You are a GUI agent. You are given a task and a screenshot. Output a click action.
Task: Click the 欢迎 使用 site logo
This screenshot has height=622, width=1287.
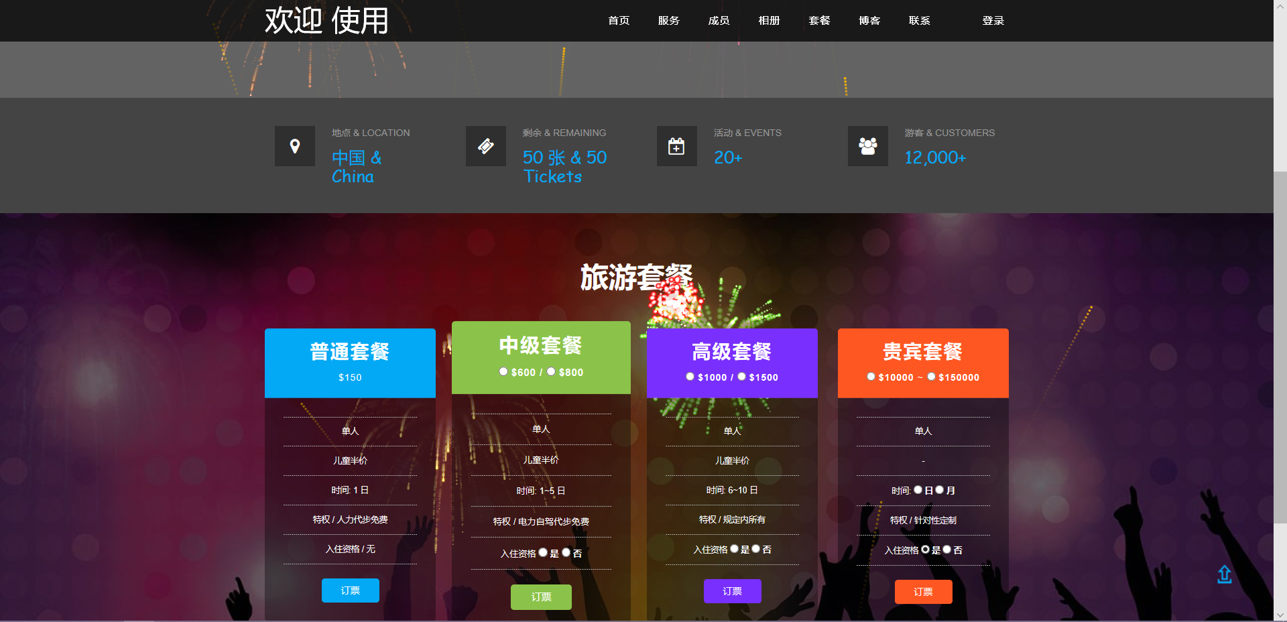click(x=327, y=21)
